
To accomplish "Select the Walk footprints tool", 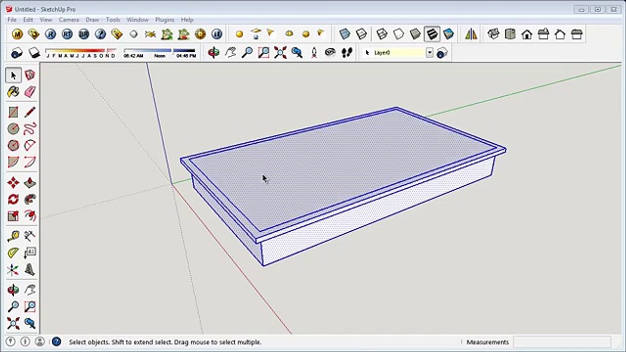I will pyautogui.click(x=347, y=52).
